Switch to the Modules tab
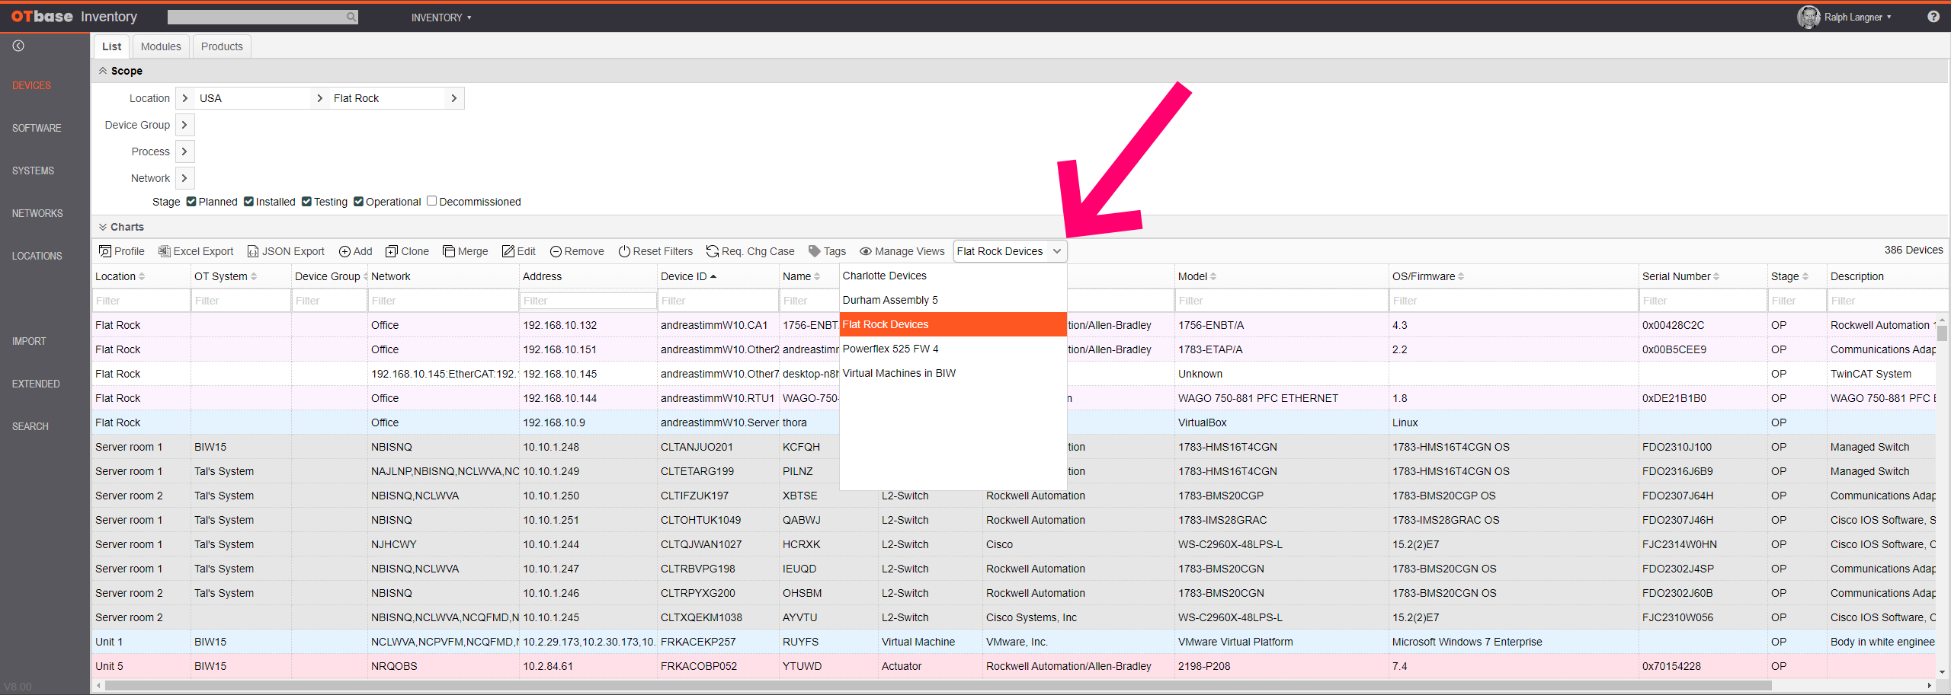The image size is (1951, 695). point(161,46)
